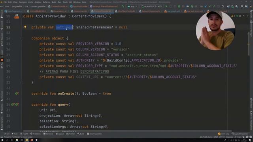Click line number 34 in the gutter
253x142 pixels.
[x=8, y=93]
